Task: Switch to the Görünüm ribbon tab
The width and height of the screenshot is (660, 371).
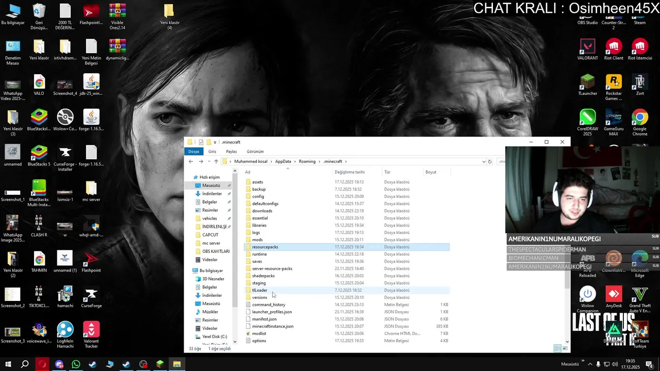Action: click(255, 151)
